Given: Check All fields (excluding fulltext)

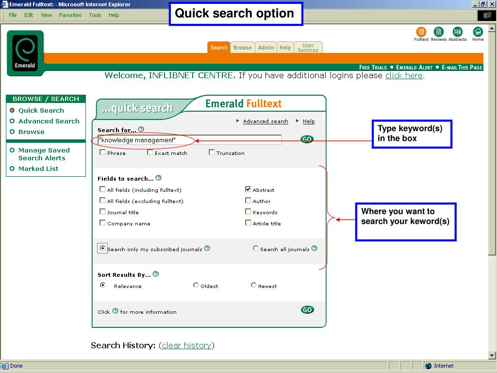Looking at the screenshot, I should (x=102, y=201).
